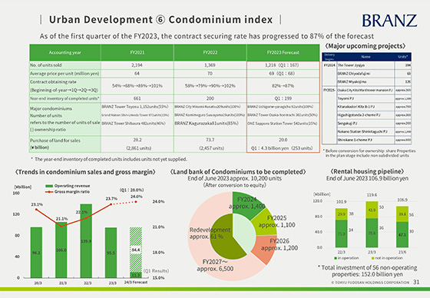
Task: Click 'Q1 : 4.3 billion yen (253 units)' text
Action: coord(282,148)
